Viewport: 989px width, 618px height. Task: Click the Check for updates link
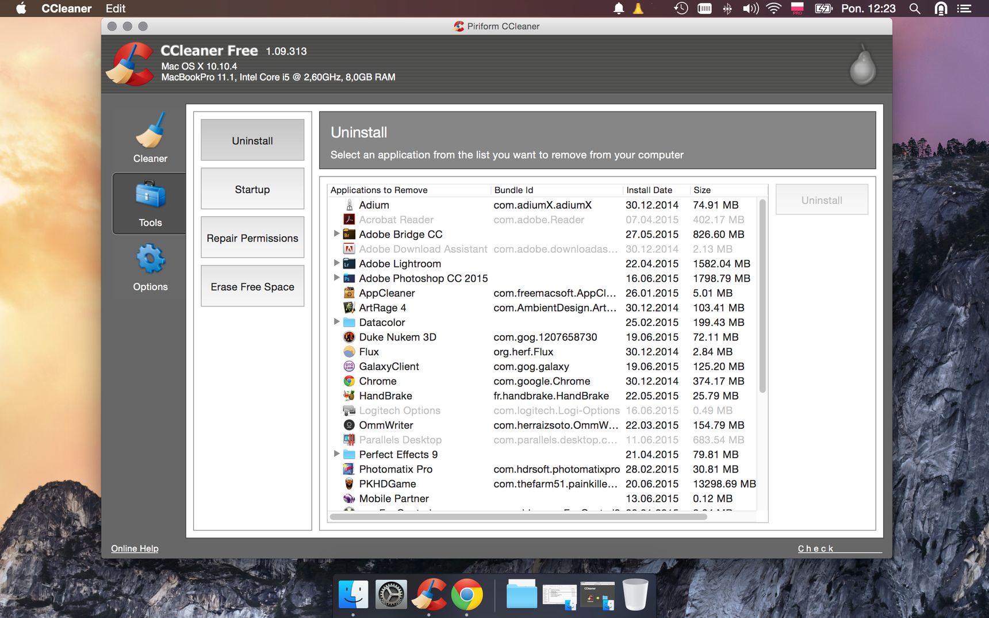(x=839, y=548)
